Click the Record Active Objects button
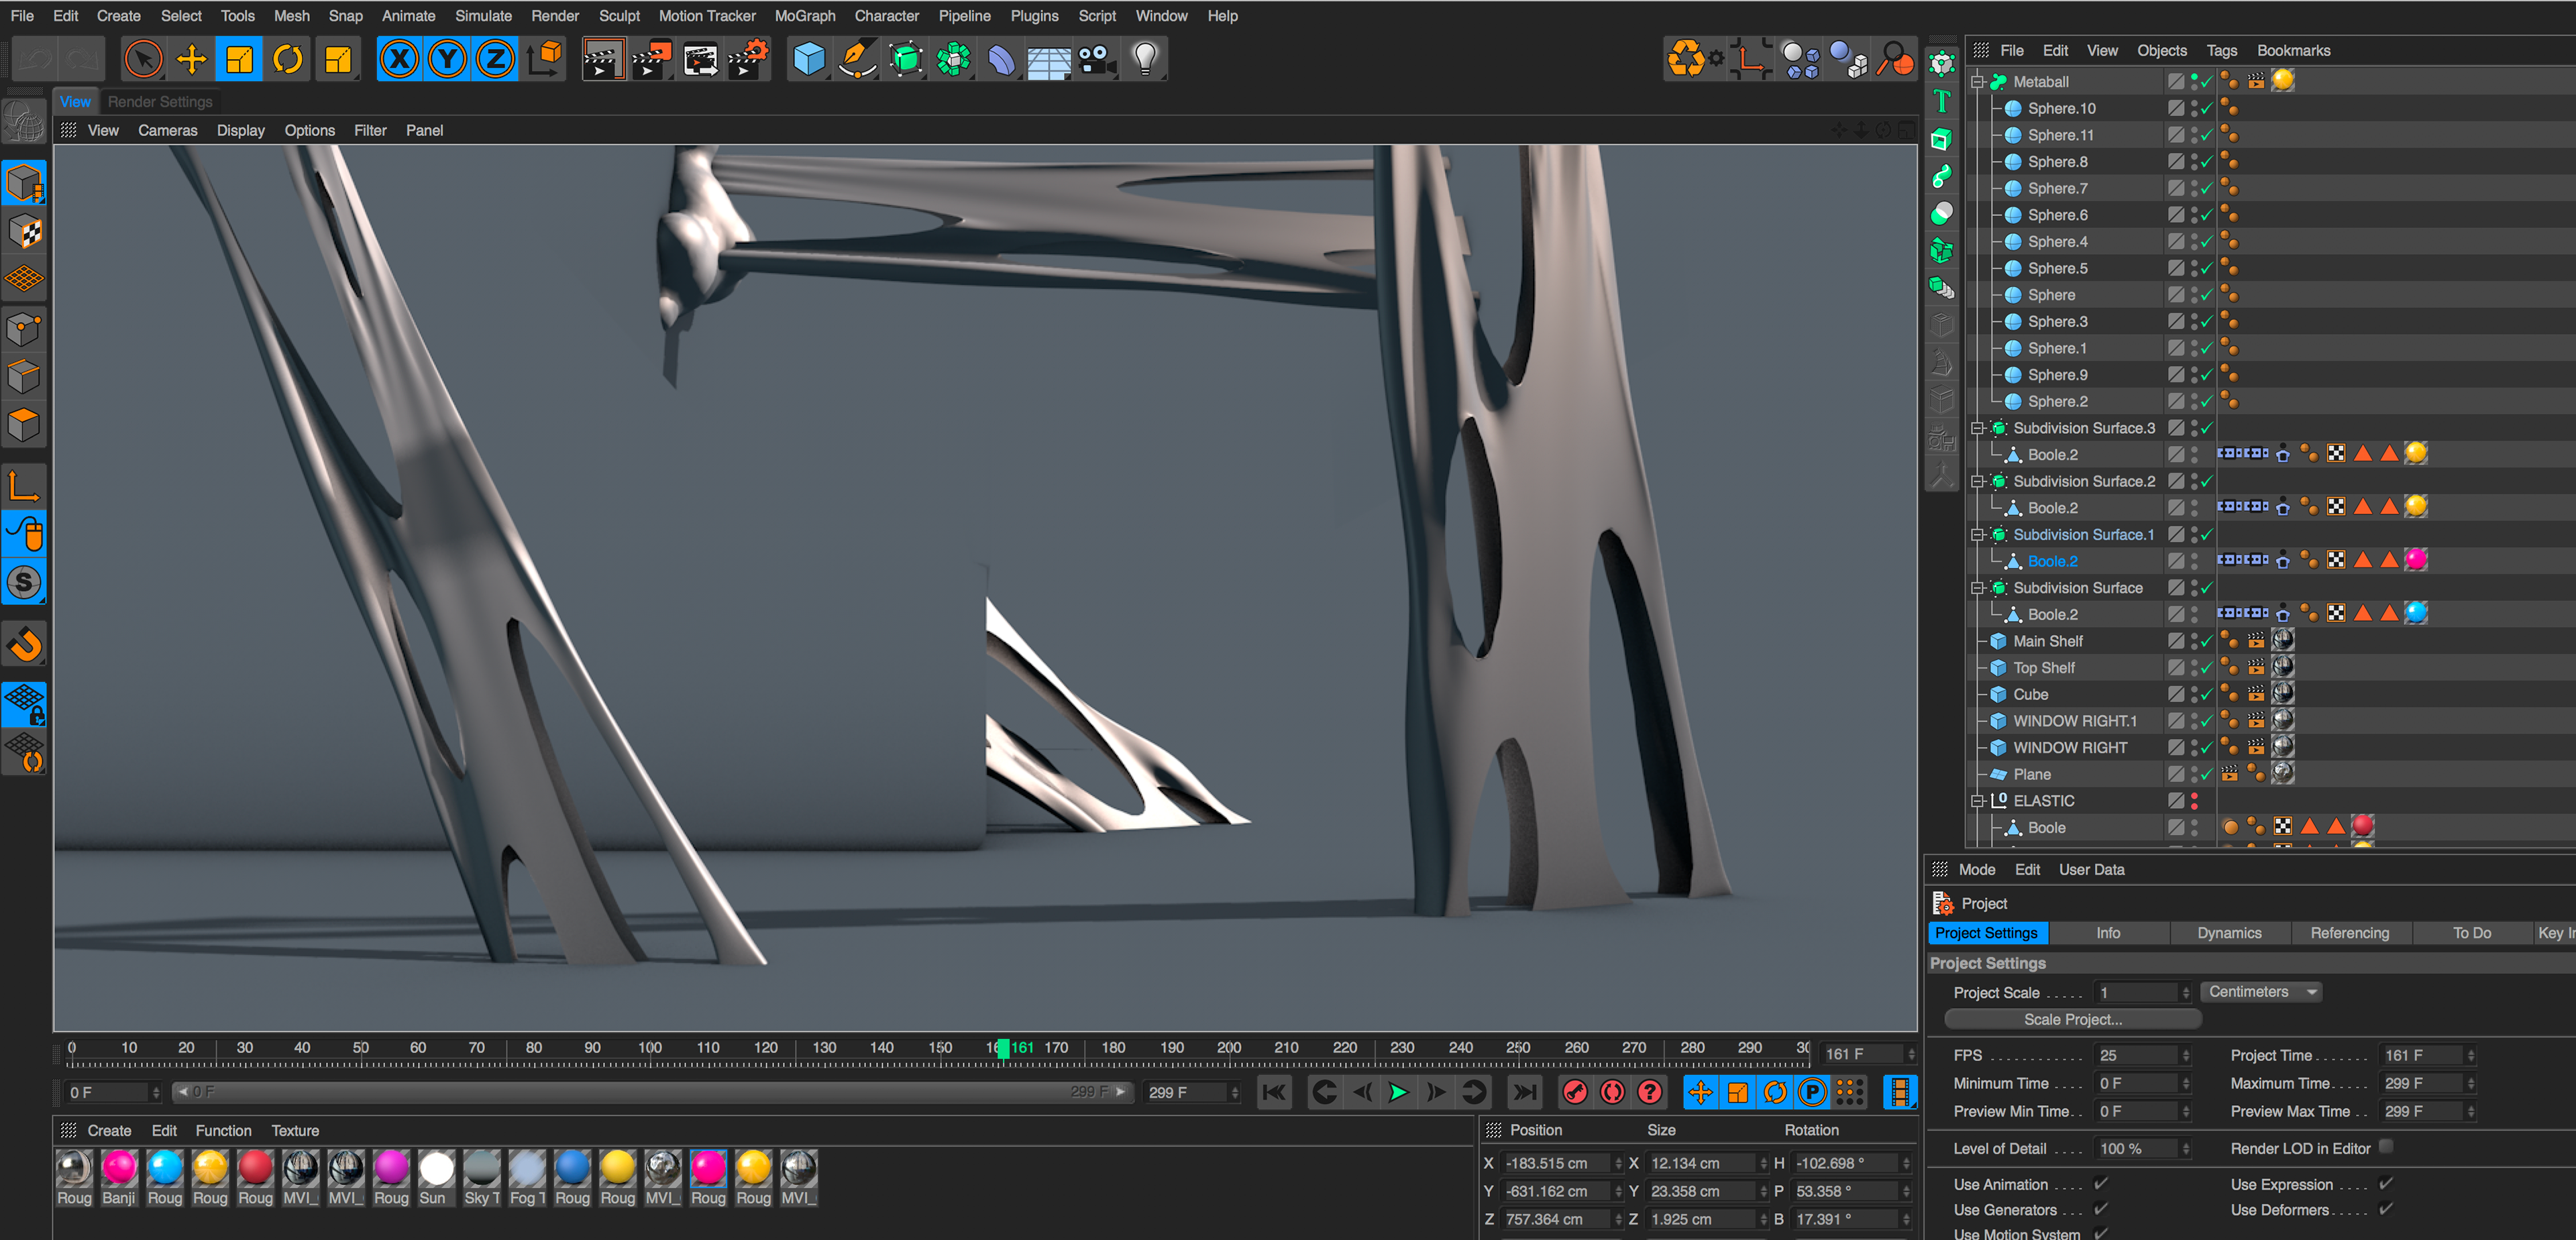 (1575, 1092)
